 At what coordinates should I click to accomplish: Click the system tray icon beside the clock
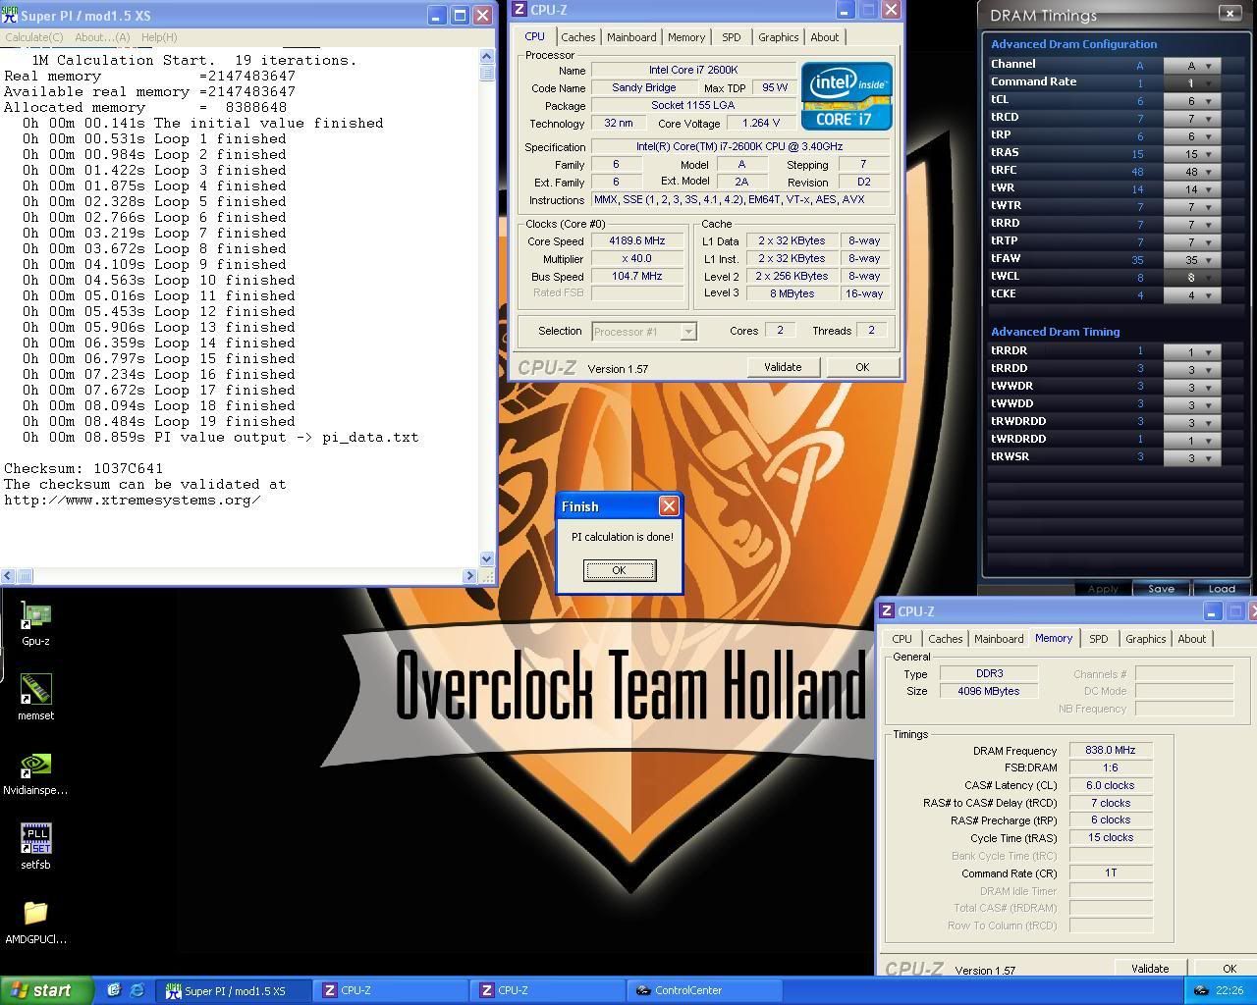pos(1201,990)
